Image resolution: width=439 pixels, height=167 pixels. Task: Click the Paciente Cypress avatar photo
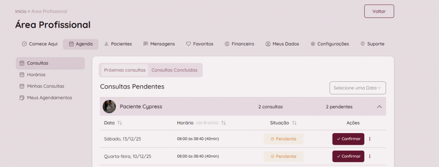[x=109, y=106]
